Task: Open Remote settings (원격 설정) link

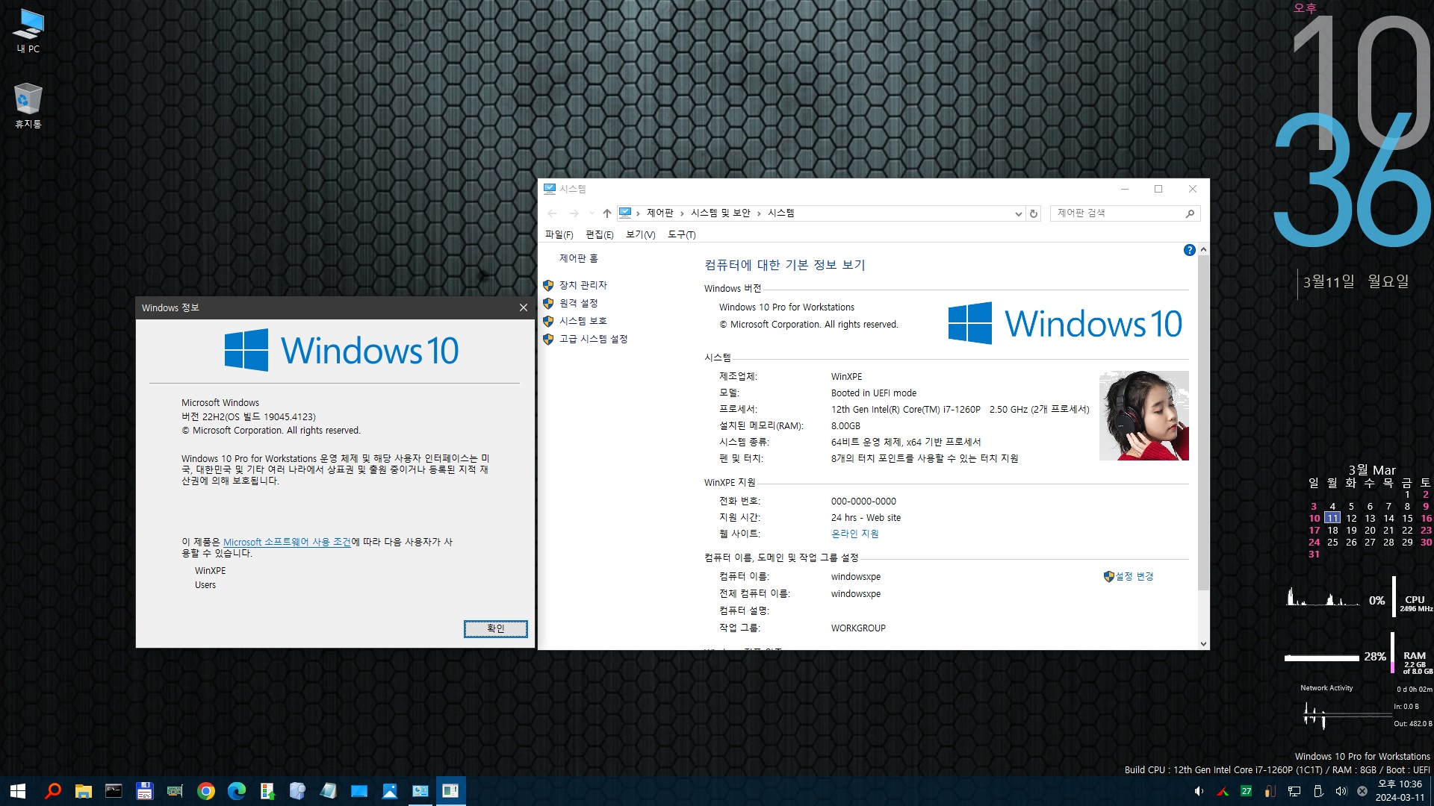Action: (578, 303)
